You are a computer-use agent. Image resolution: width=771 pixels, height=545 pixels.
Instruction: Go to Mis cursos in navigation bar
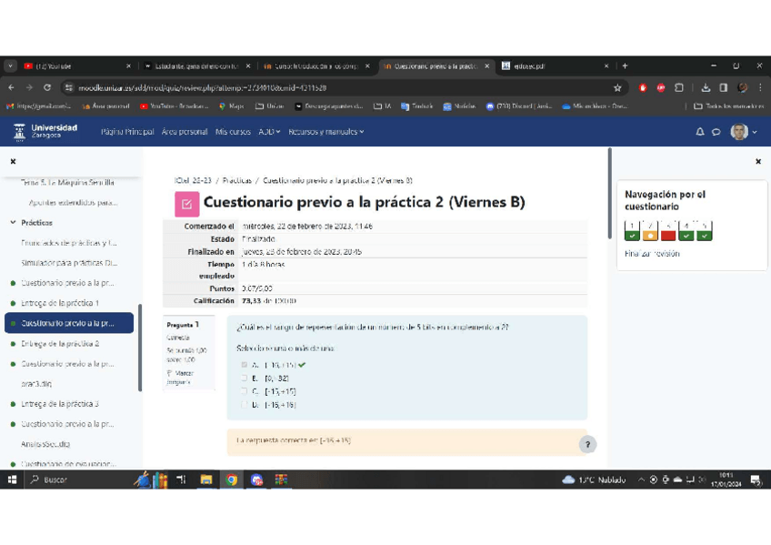click(x=233, y=132)
